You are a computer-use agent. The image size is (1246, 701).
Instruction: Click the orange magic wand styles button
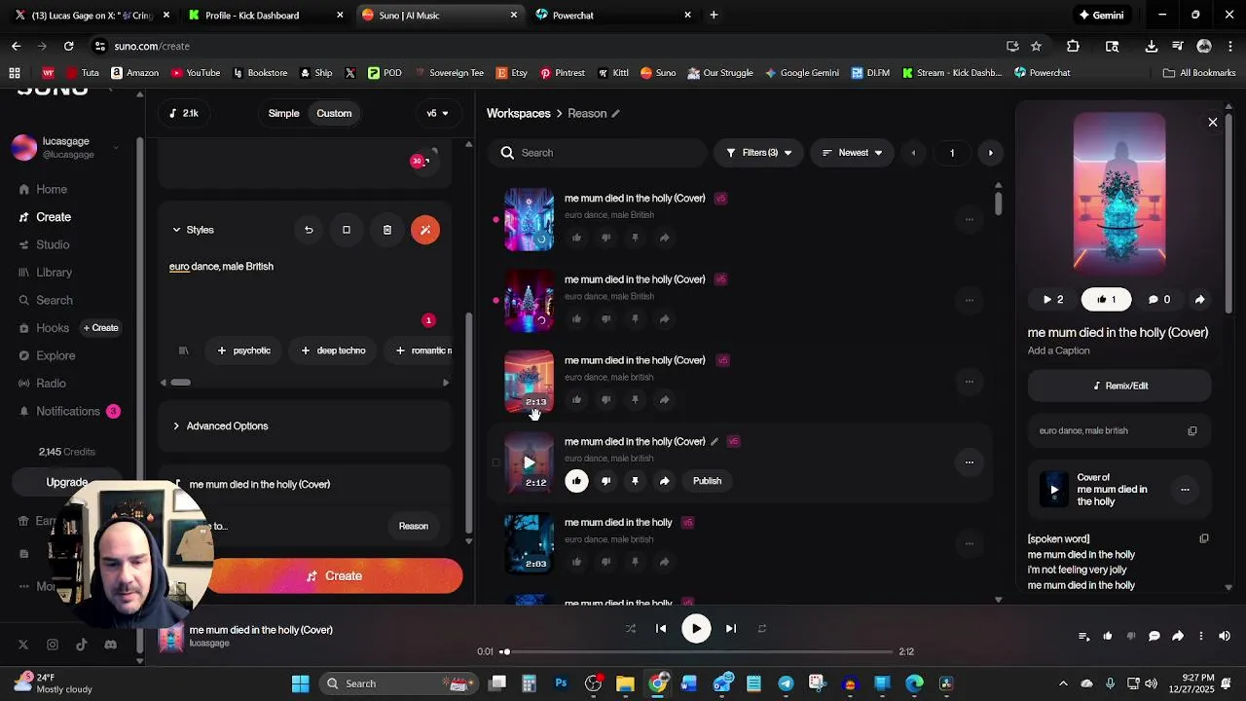[x=425, y=230]
